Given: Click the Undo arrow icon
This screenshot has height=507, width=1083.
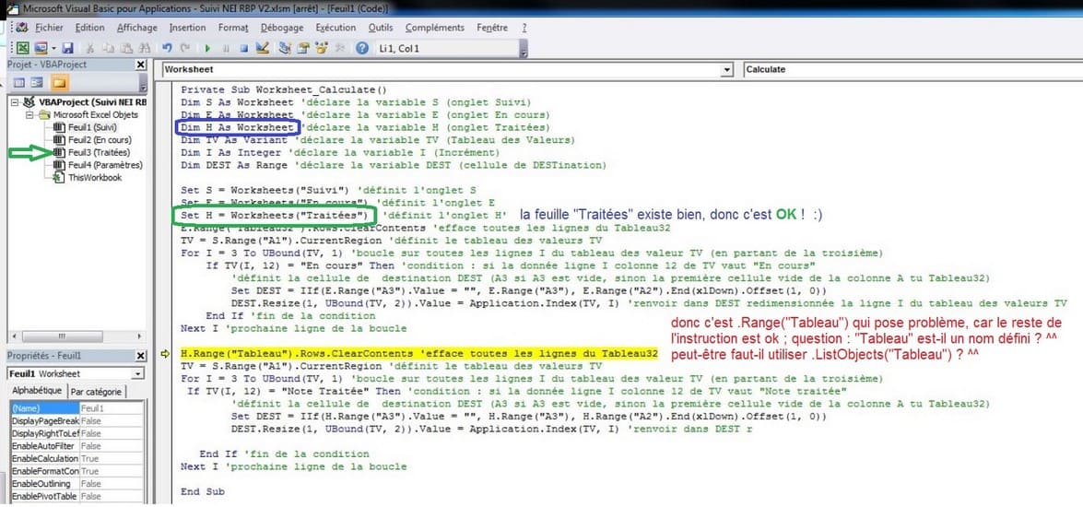Looking at the screenshot, I should pos(166,48).
